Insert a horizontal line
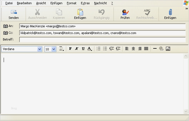Screen dimensions: 189x121 [155, 49]
